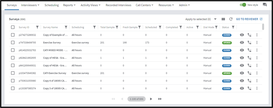The height and width of the screenshot is (108, 273).
Task: Refresh the surveys list
Action: 231,19
